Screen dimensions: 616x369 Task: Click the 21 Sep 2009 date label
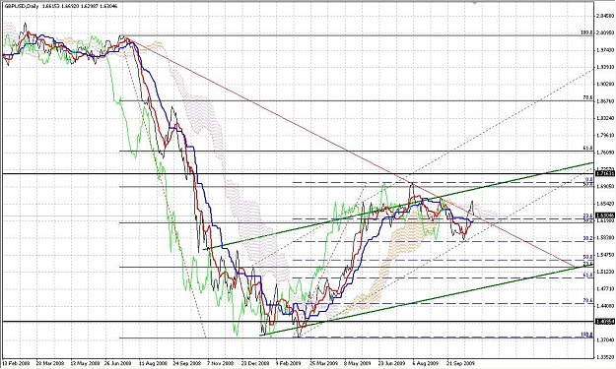coord(461,363)
